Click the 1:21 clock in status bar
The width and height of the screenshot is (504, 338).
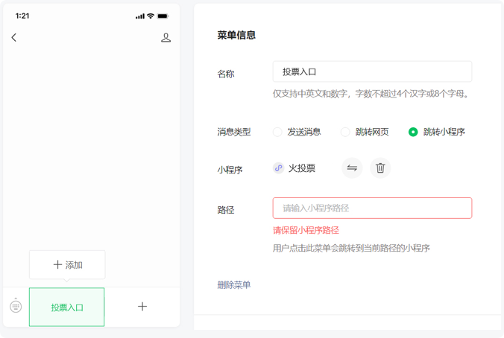click(22, 16)
